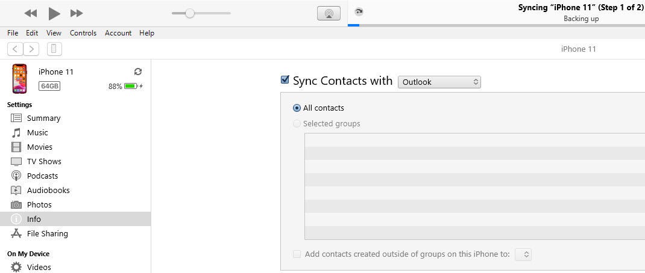Uncheck the Sync Contacts with checkbox
Image resolution: width=645 pixels, height=273 pixels.
[285, 79]
